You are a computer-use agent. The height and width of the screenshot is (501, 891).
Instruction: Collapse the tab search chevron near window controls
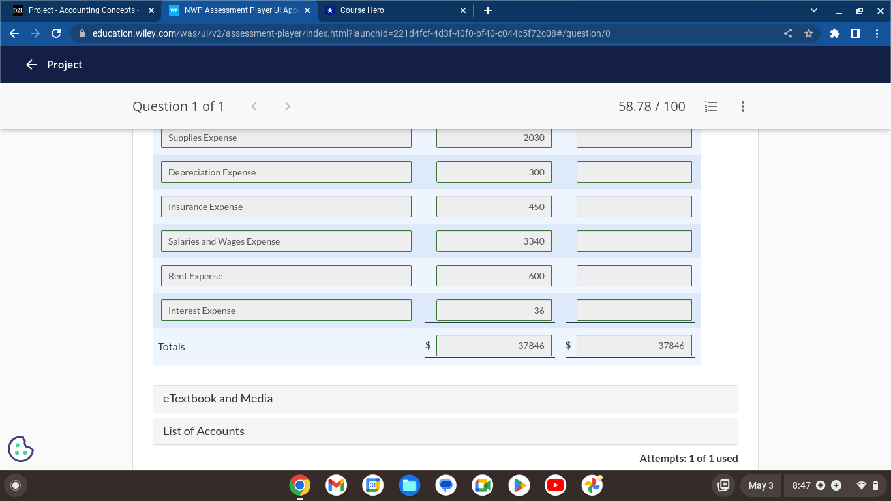pos(813,10)
